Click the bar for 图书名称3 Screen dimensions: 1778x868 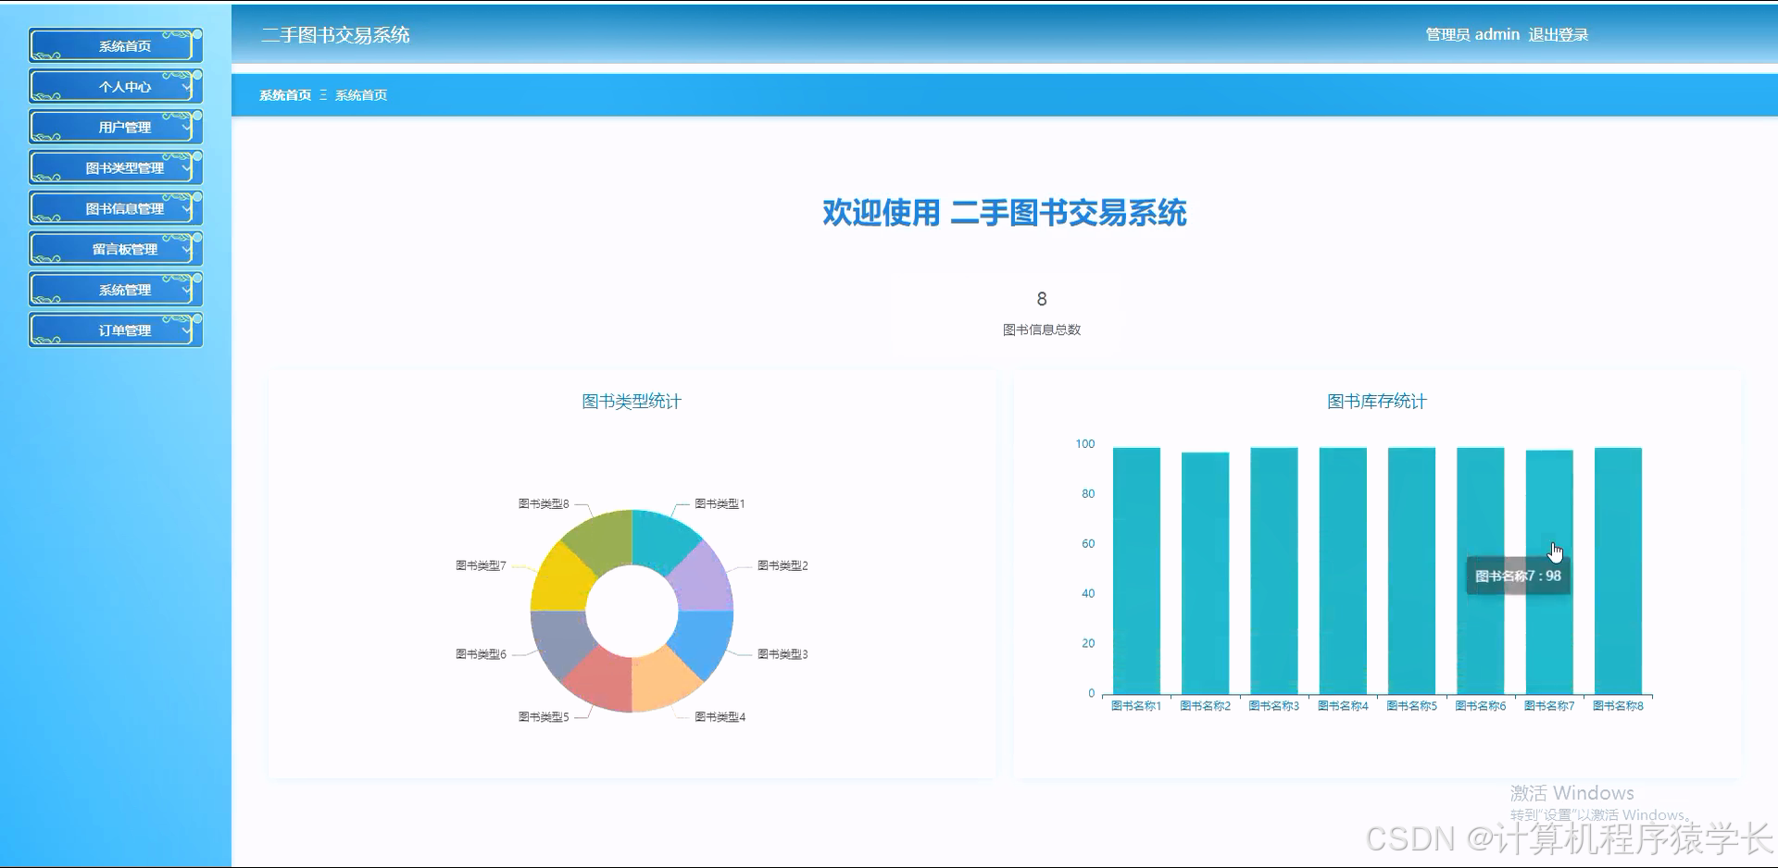click(x=1274, y=571)
